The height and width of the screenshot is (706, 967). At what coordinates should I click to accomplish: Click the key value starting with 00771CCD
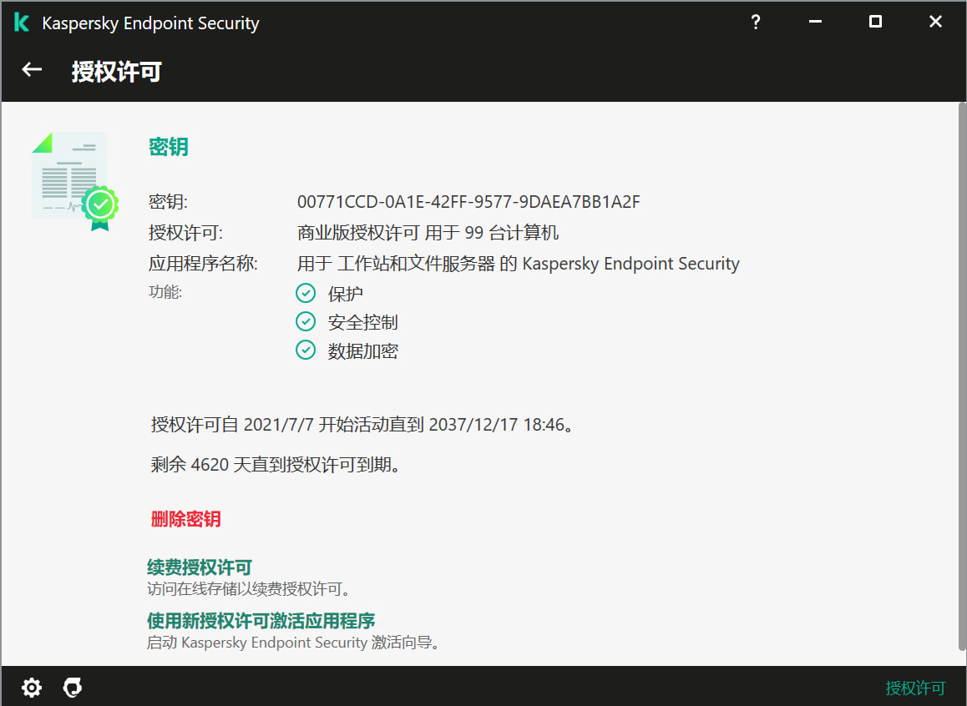(468, 202)
